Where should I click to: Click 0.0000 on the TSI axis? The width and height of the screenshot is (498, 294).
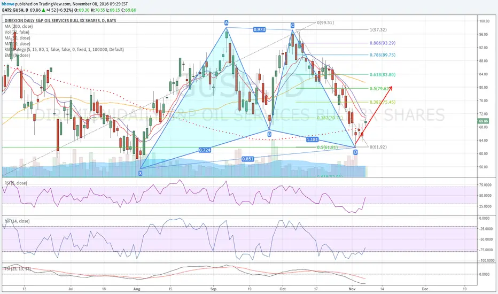(484, 274)
